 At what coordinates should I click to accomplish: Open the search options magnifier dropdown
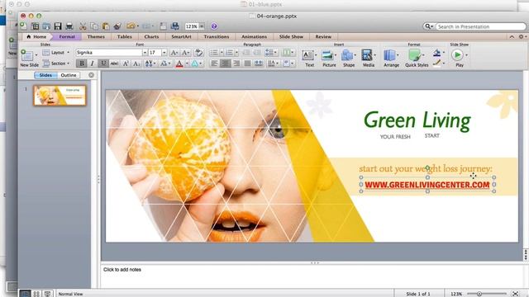coord(429,26)
